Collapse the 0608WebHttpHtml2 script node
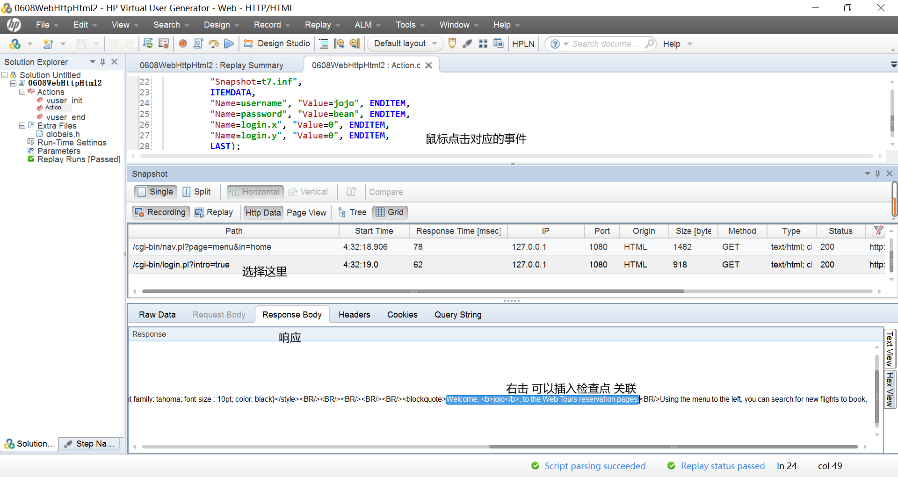 [x=14, y=83]
